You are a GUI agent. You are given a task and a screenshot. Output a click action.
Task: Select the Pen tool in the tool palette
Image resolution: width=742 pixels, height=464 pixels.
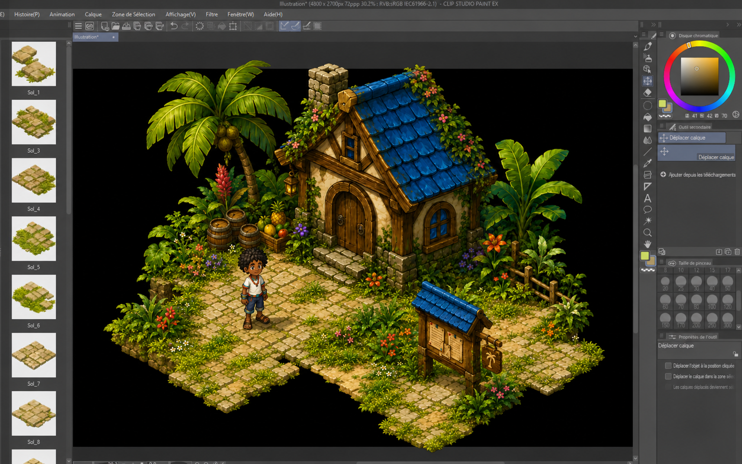pyautogui.click(x=647, y=46)
